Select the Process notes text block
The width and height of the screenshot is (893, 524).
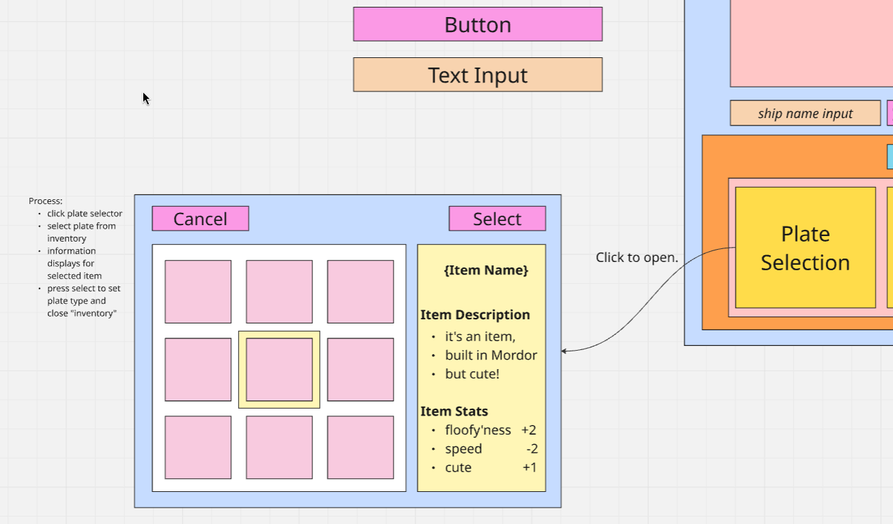[x=75, y=257]
